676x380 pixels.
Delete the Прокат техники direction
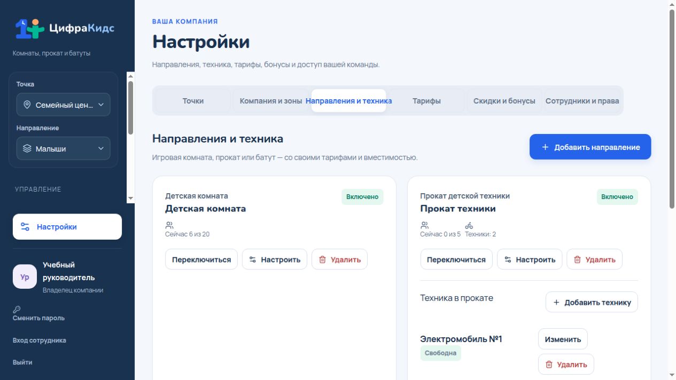[595, 259]
